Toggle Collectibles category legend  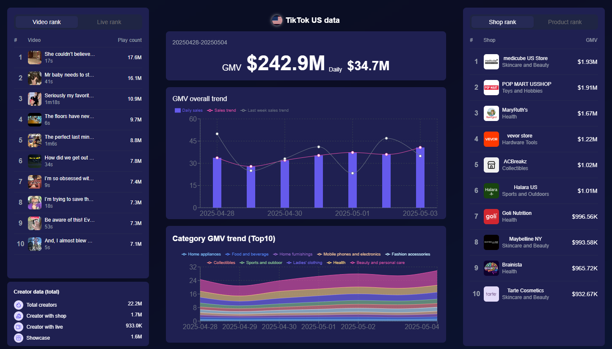221,263
